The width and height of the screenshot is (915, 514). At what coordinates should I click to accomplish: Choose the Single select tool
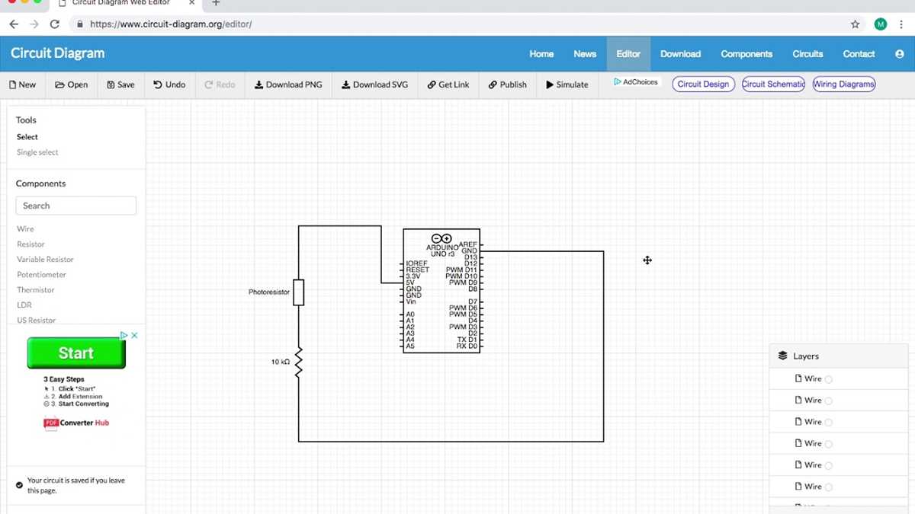click(x=37, y=152)
